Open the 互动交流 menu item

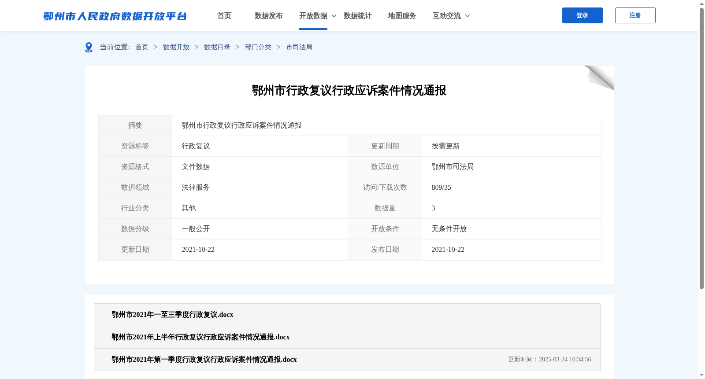coord(447,16)
